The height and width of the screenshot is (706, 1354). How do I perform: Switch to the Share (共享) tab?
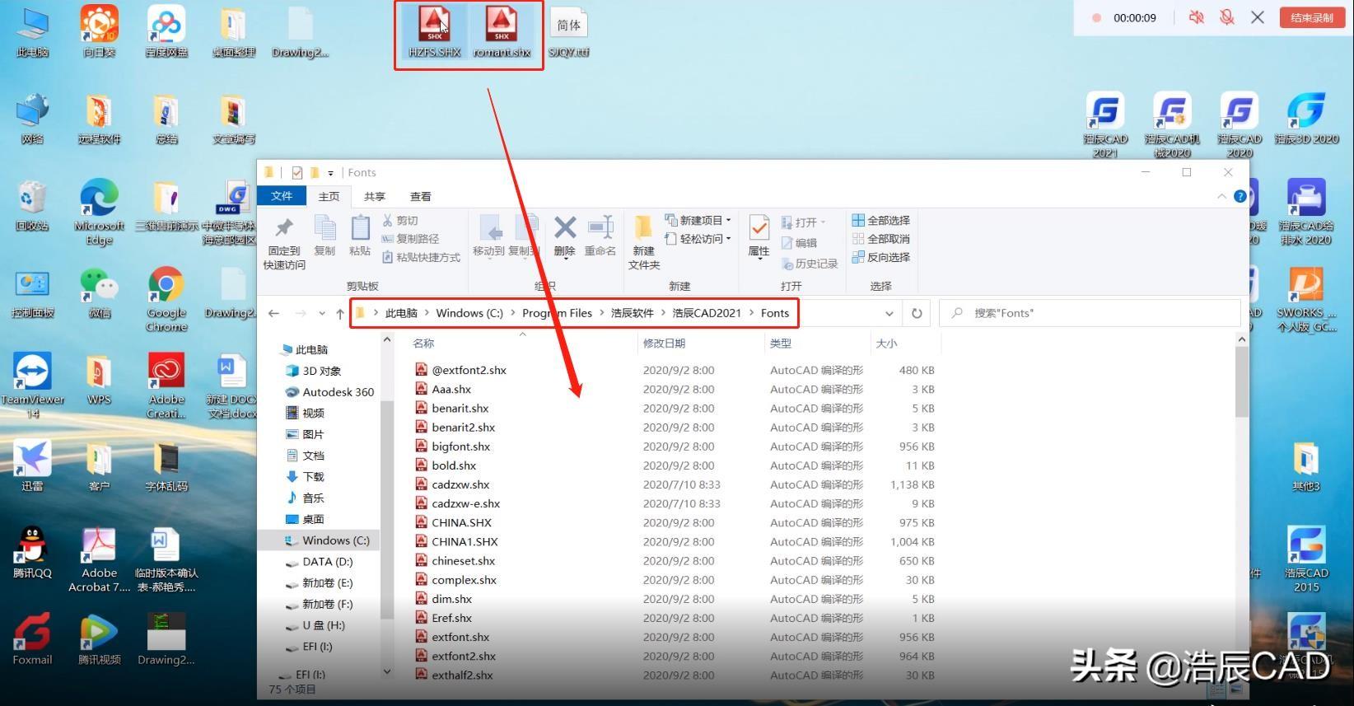click(375, 196)
